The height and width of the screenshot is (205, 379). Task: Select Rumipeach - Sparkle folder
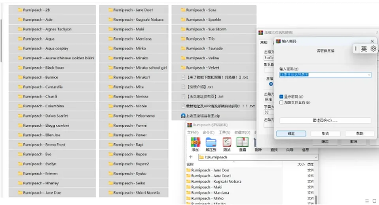214,20
